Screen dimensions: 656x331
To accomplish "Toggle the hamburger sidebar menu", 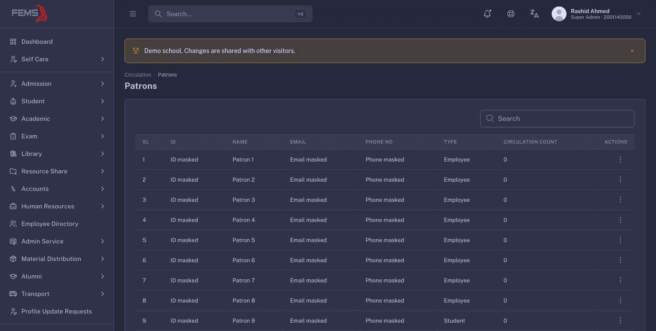I will [133, 14].
